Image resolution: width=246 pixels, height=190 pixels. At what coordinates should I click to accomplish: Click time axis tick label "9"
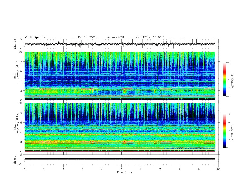point(199,169)
